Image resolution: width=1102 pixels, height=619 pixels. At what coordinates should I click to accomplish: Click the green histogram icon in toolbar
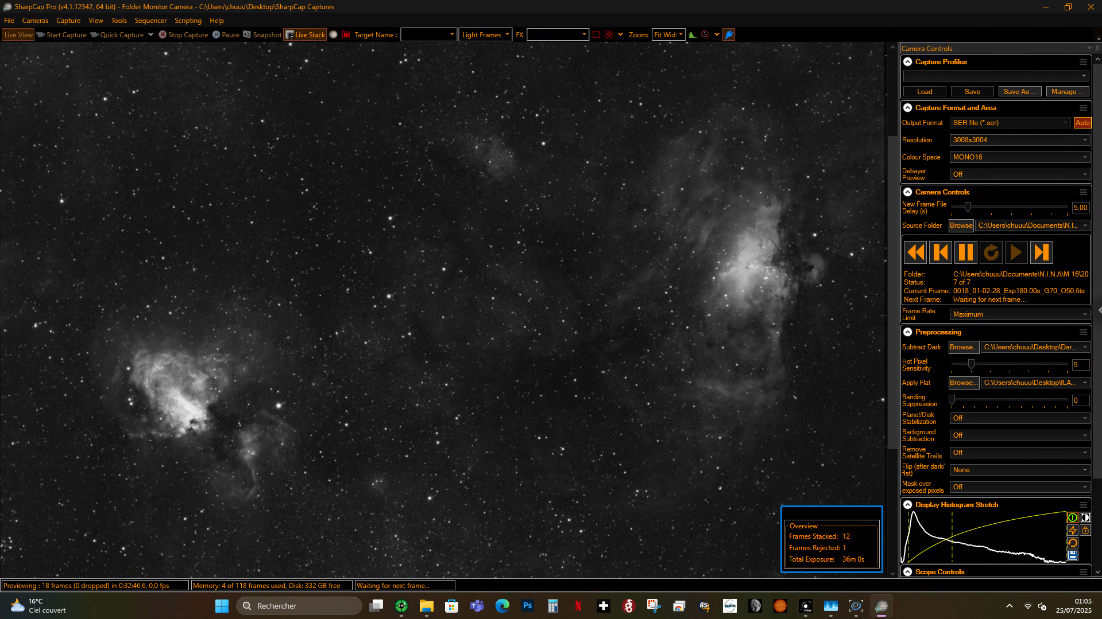tap(693, 35)
